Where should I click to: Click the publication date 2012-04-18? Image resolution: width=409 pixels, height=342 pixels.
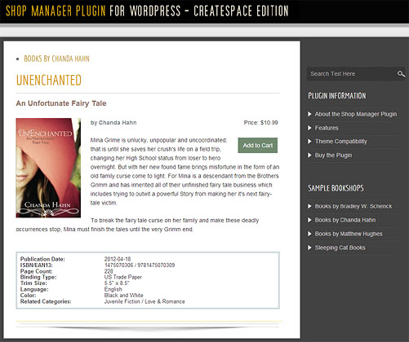118,259
